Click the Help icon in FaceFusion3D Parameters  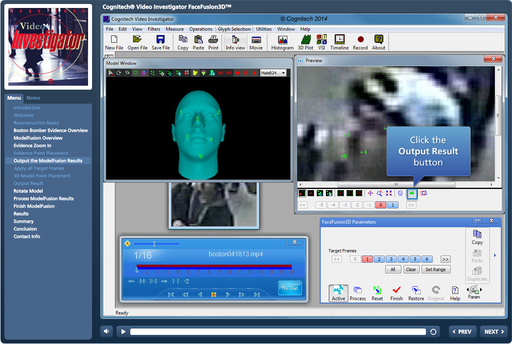(x=455, y=293)
